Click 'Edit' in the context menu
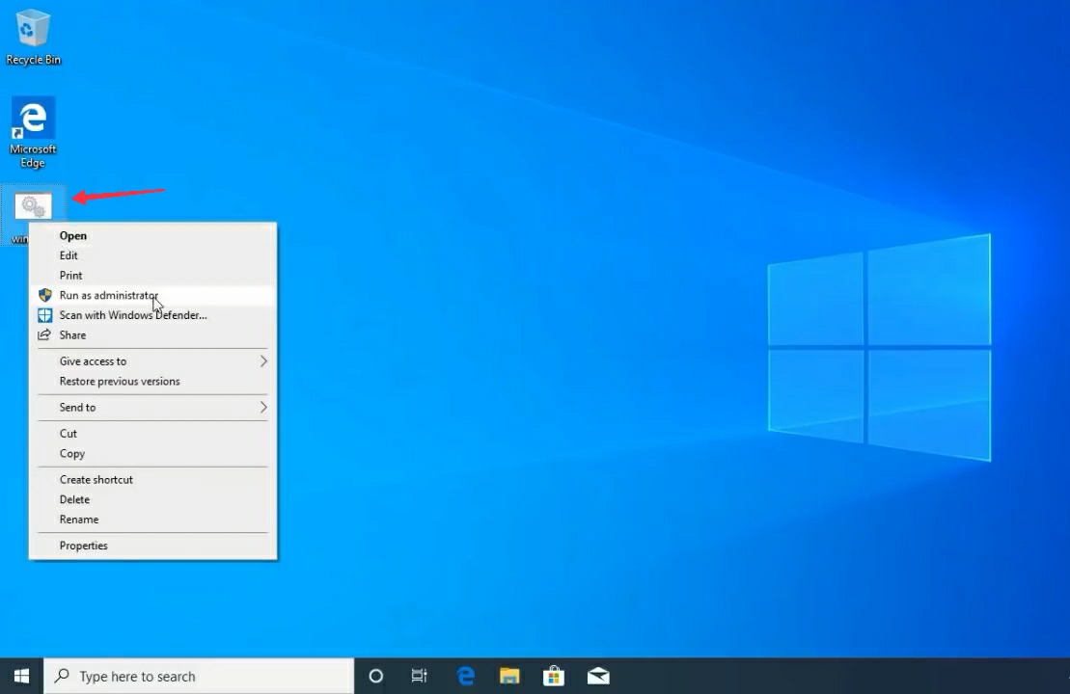This screenshot has height=694, width=1070. click(x=69, y=255)
